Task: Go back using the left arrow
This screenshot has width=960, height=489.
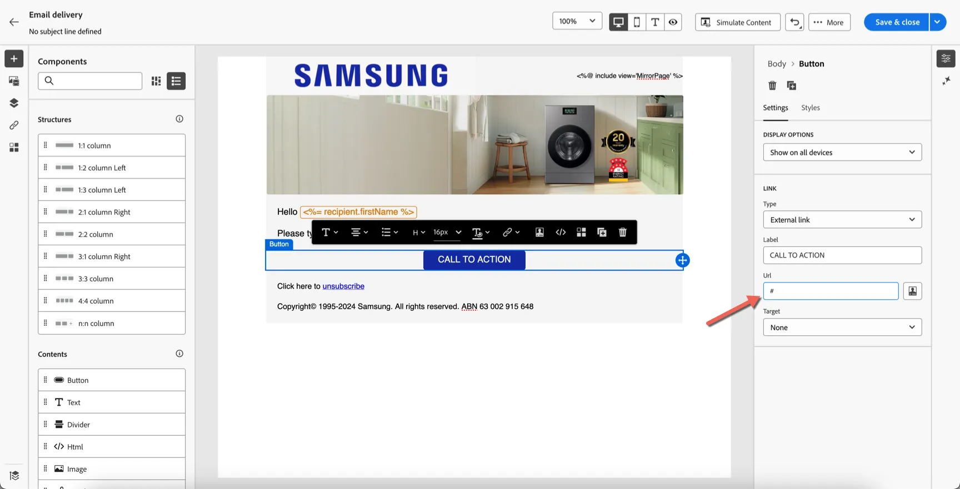Action: (14, 22)
